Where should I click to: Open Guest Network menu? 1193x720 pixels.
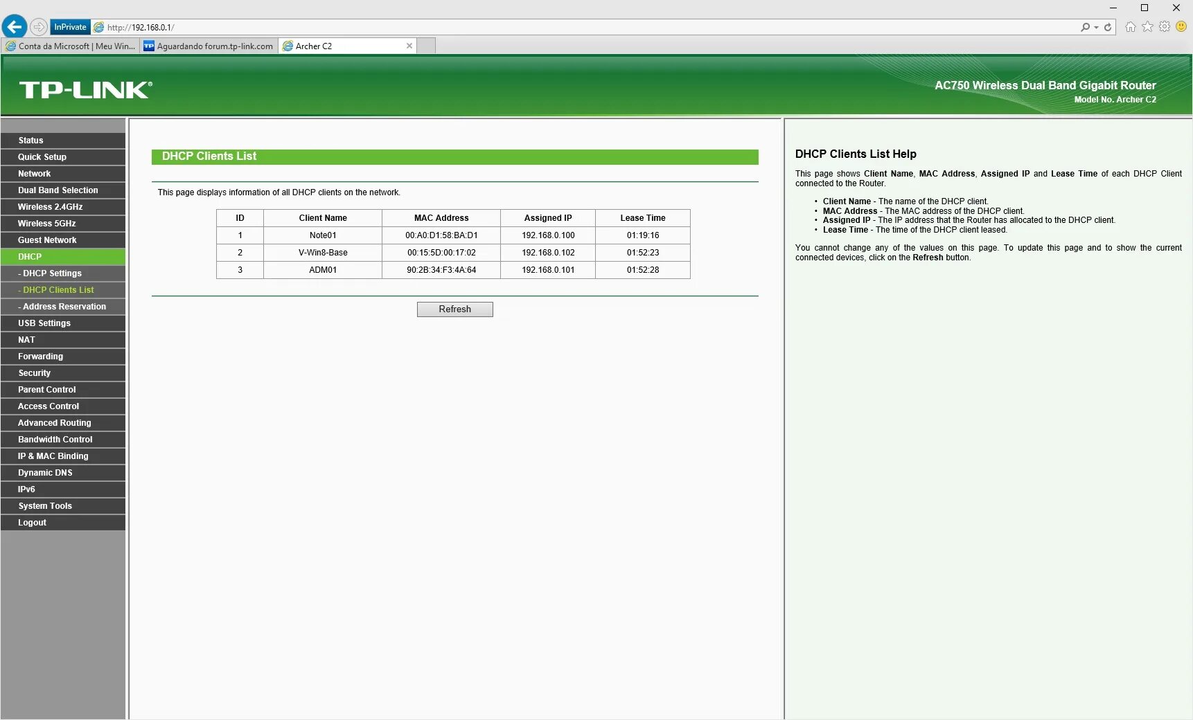pos(63,240)
